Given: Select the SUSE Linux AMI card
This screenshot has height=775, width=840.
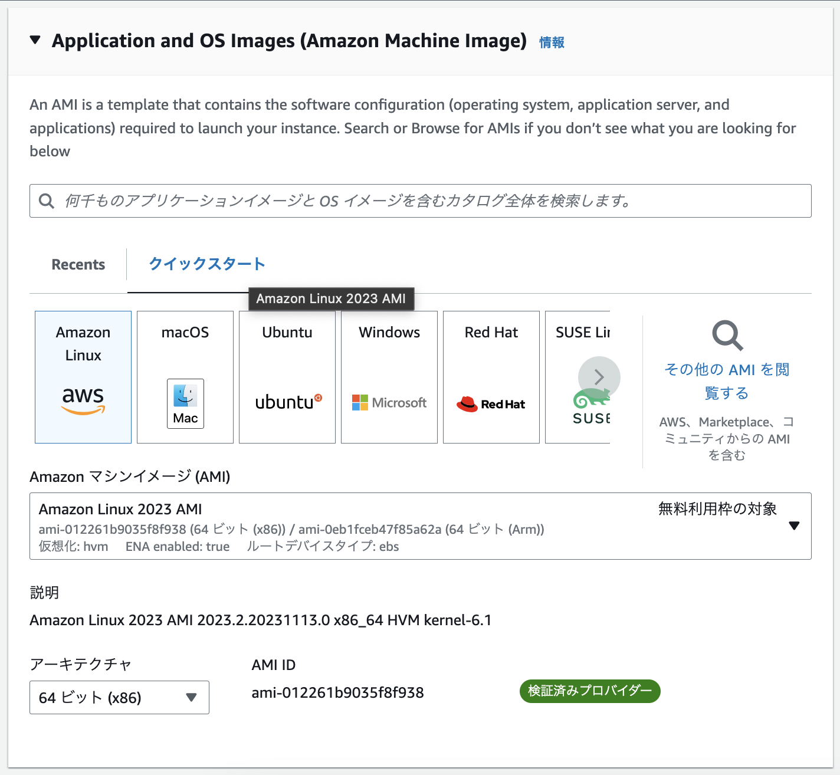Looking at the screenshot, I should click(x=577, y=377).
